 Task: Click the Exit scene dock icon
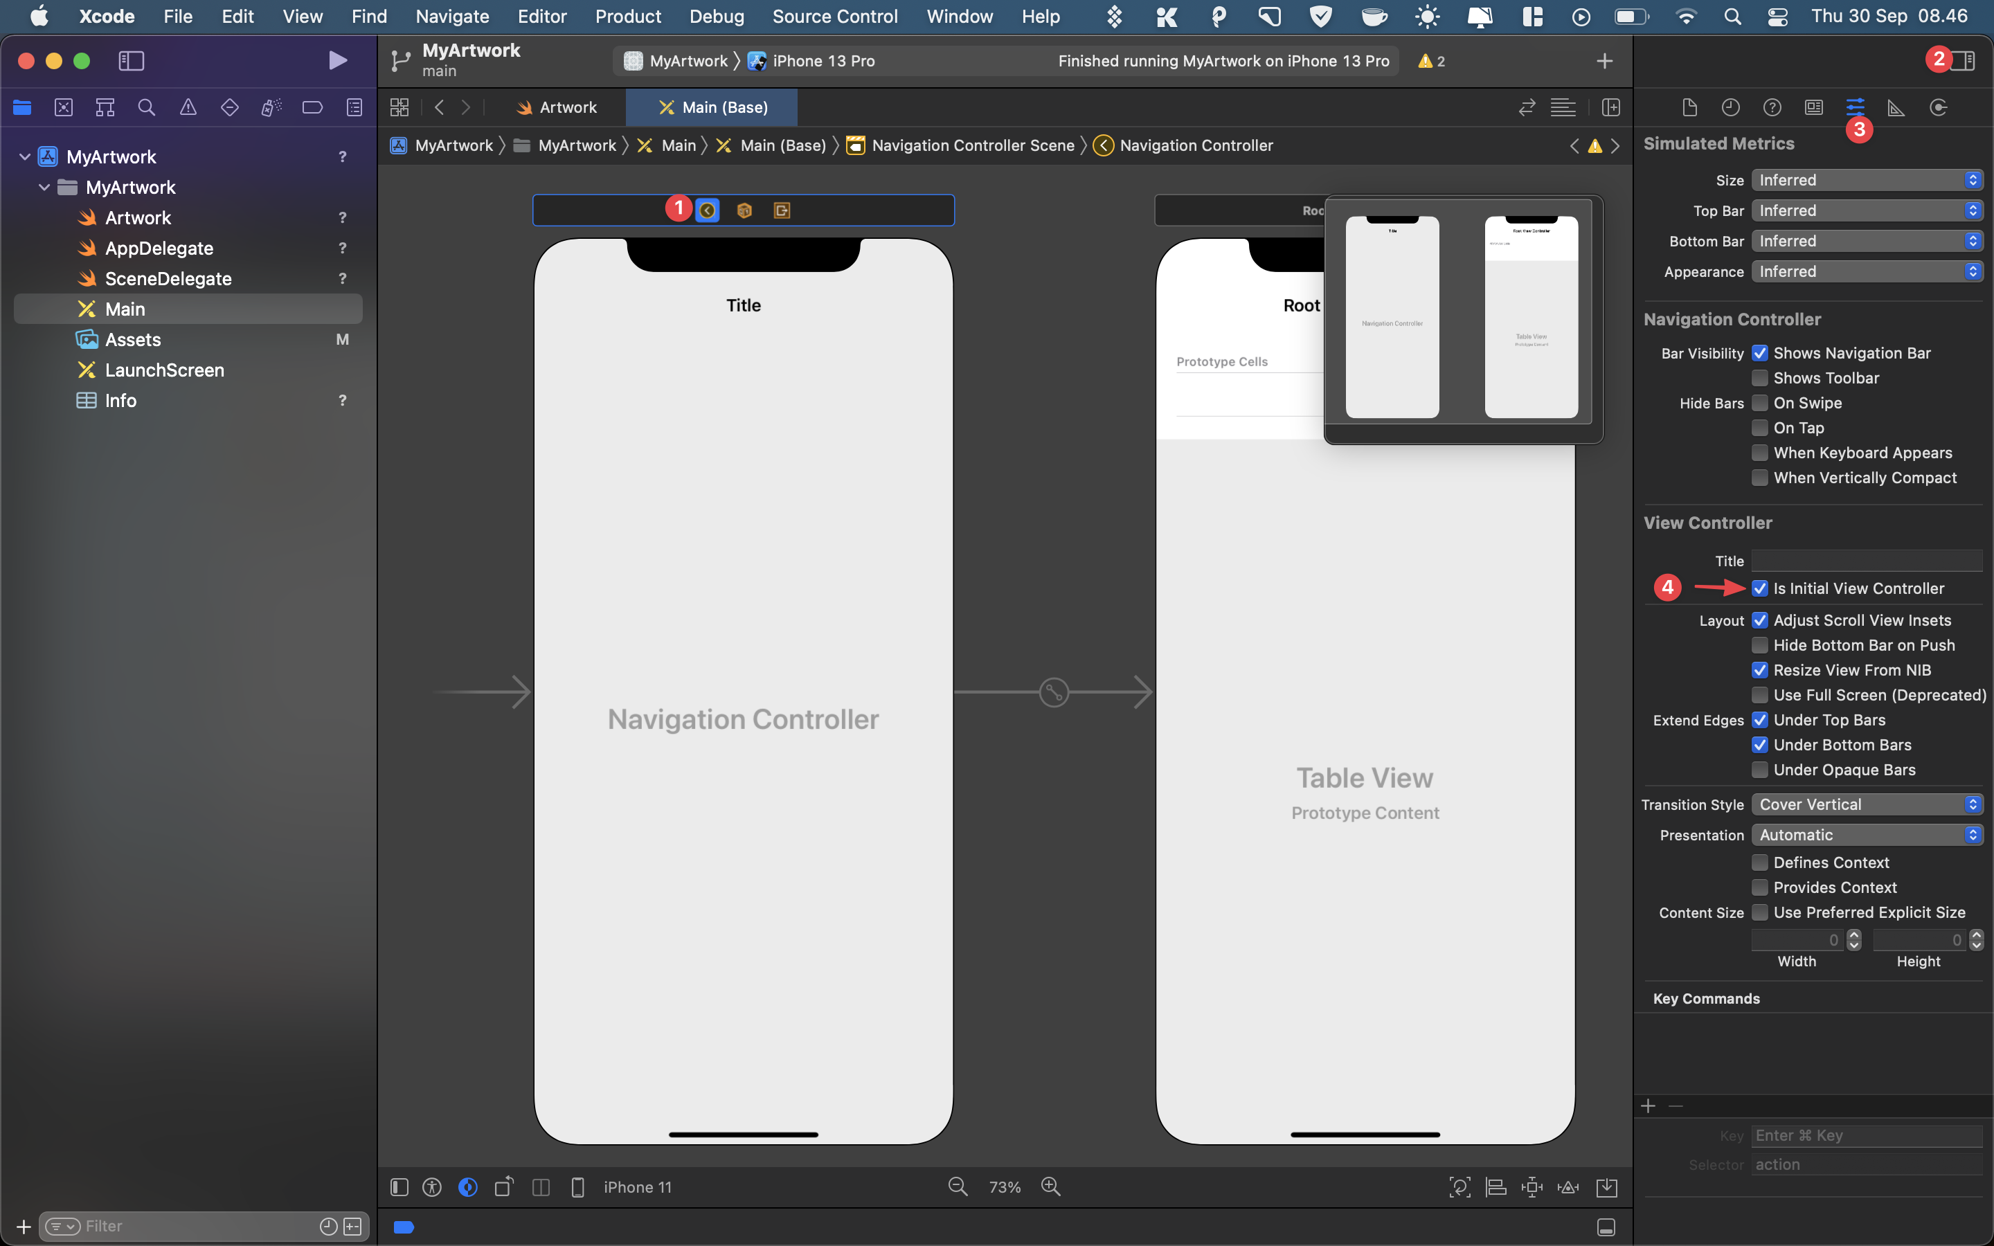point(782,211)
